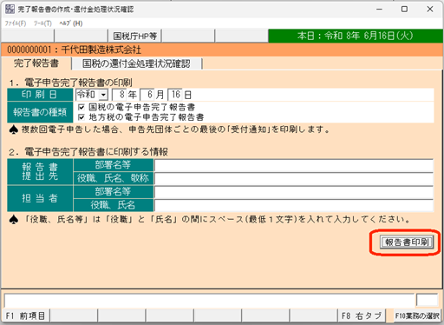
Task: Open the 令和 era dropdown
Action: (x=103, y=95)
